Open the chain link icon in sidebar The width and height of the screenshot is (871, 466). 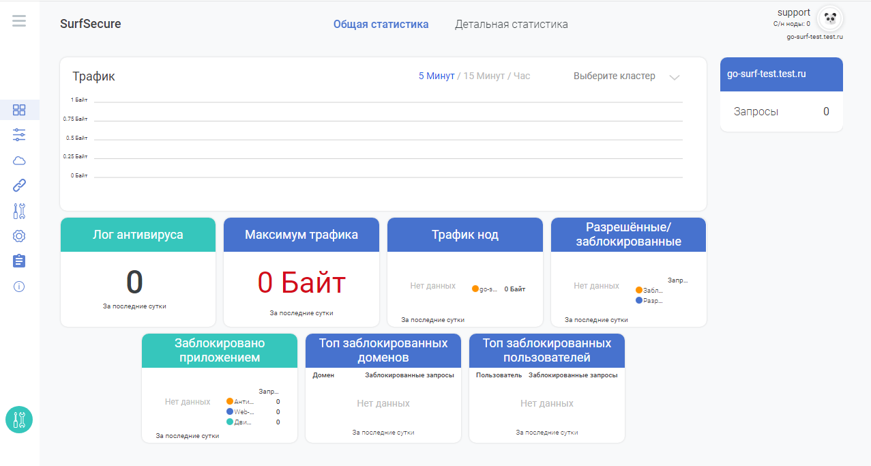(x=19, y=186)
